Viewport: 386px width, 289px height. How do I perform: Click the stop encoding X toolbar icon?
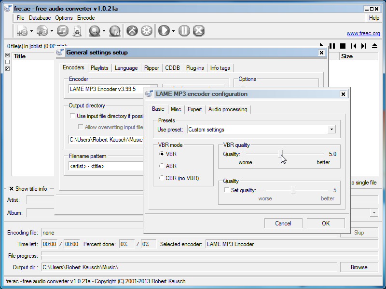coord(198,31)
